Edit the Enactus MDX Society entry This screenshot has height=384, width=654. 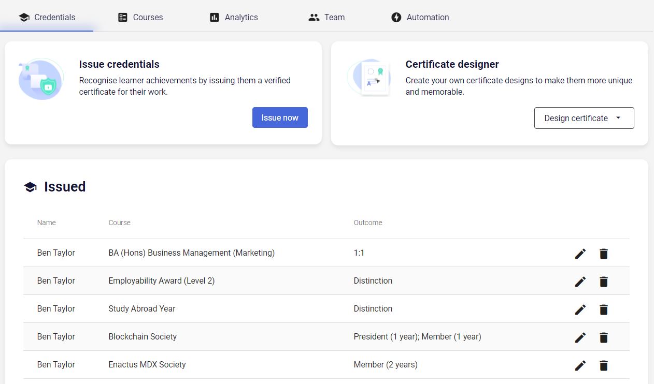click(580, 365)
